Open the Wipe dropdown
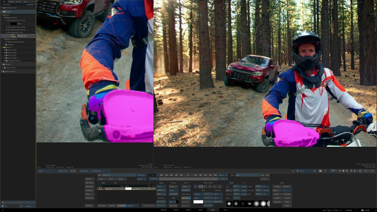 pyautogui.click(x=172, y=202)
